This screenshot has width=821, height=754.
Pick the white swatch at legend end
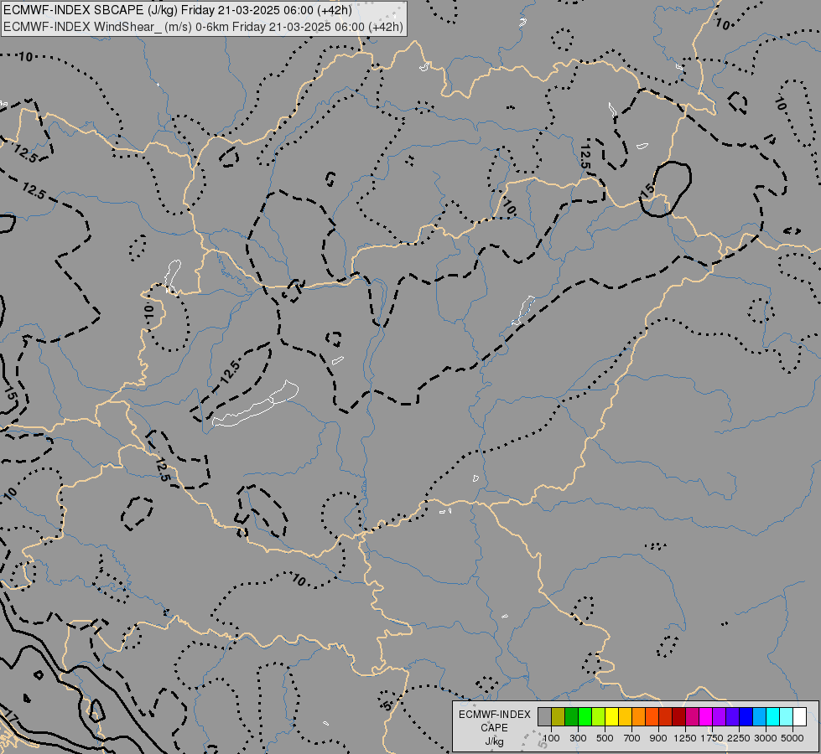coord(799,716)
